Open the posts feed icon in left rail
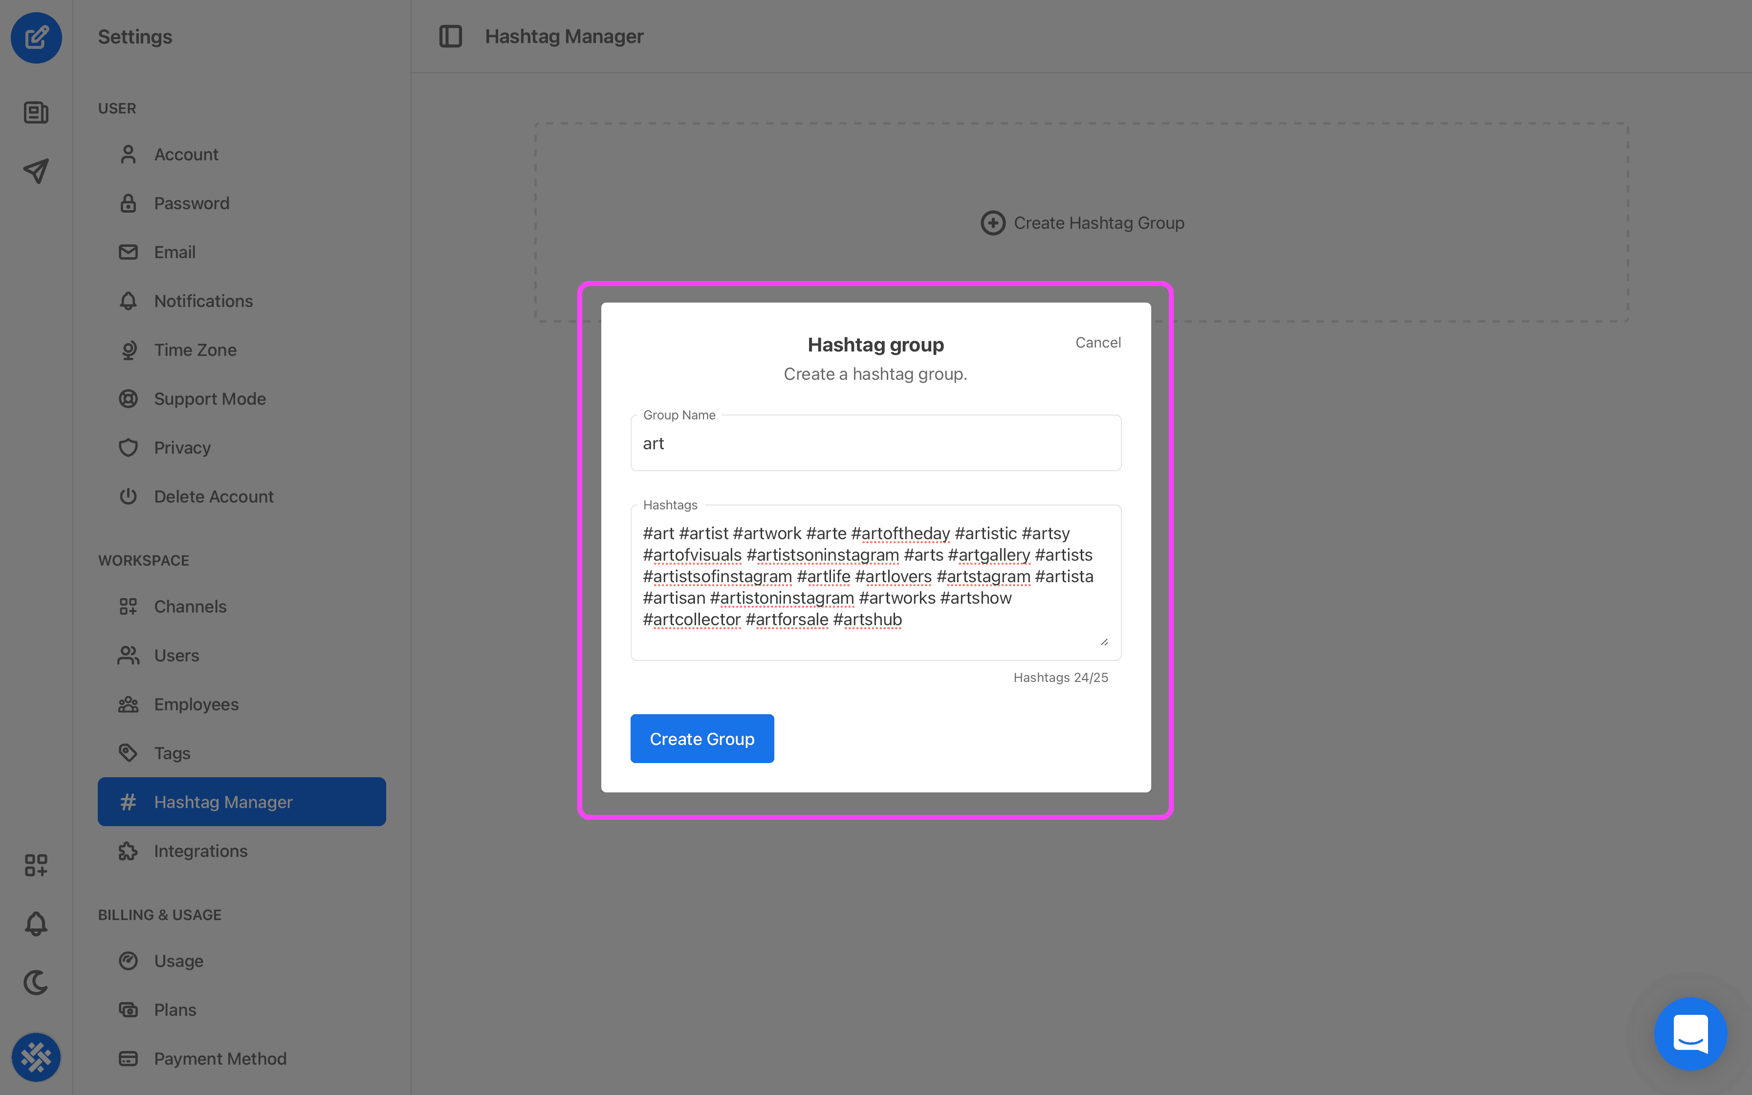Viewport: 1752px width, 1095px height. point(36,112)
